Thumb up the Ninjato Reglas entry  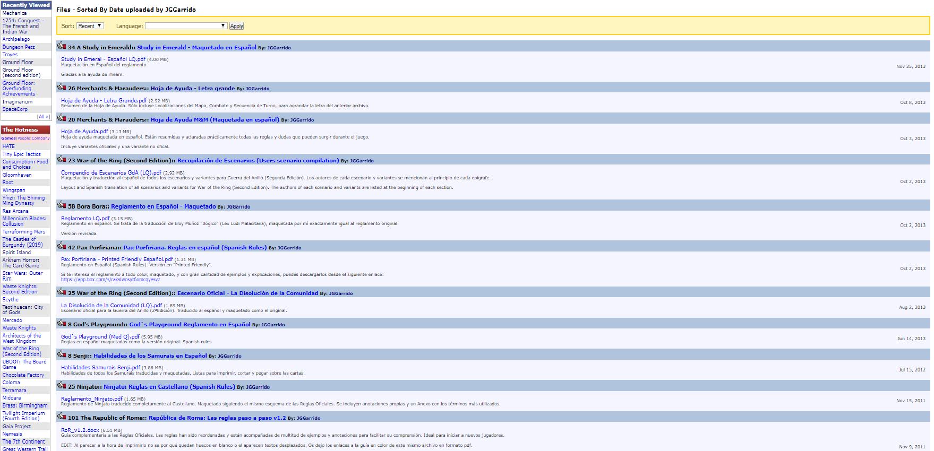tap(62, 386)
